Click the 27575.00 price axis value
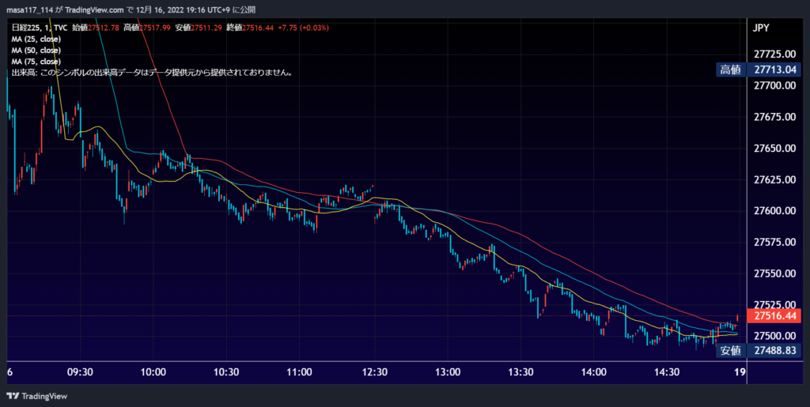The width and height of the screenshot is (810, 407). [x=775, y=243]
